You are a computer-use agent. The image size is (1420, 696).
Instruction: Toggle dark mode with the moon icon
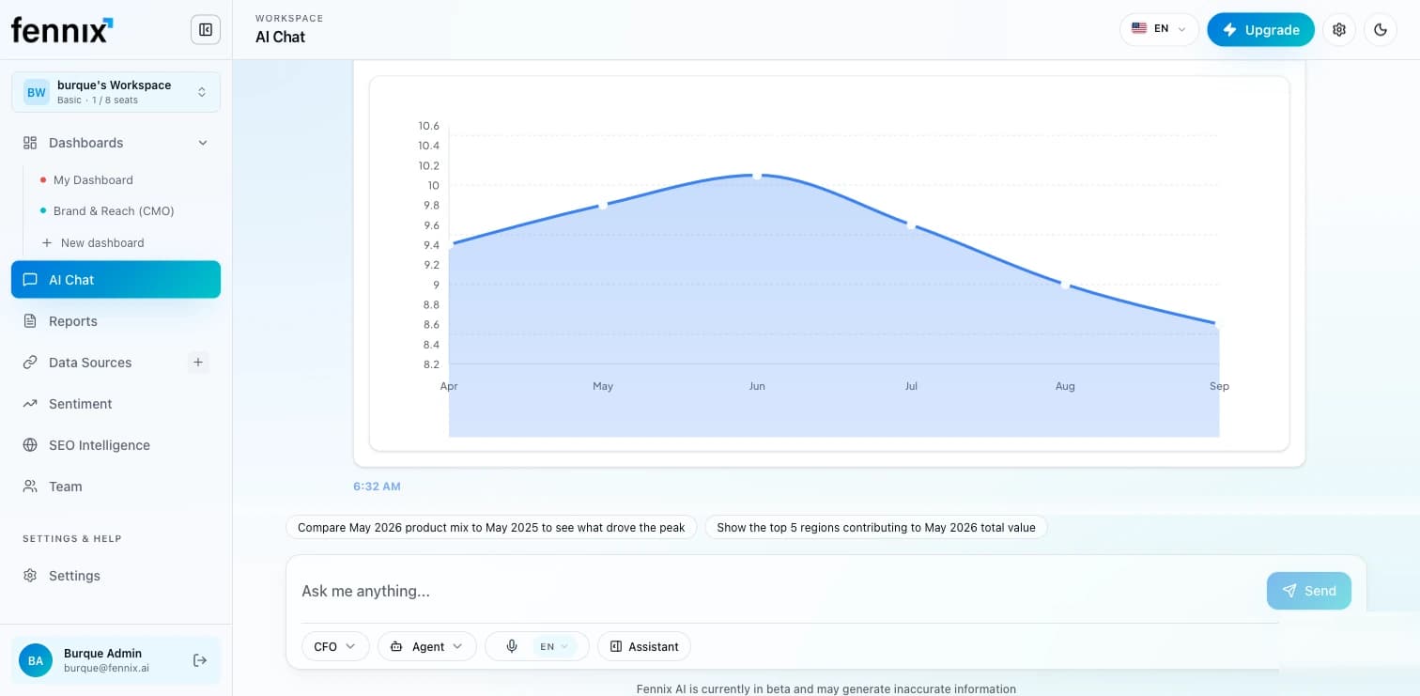tap(1381, 30)
